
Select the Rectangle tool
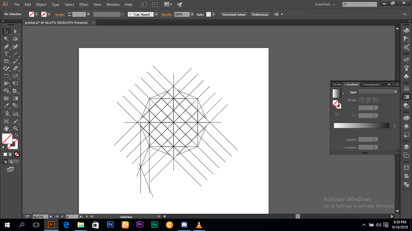click(6, 62)
